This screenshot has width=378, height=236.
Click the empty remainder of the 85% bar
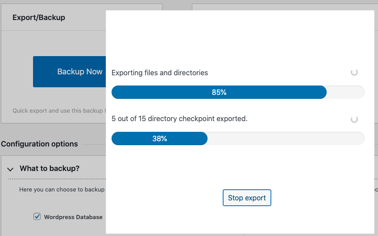(345, 92)
